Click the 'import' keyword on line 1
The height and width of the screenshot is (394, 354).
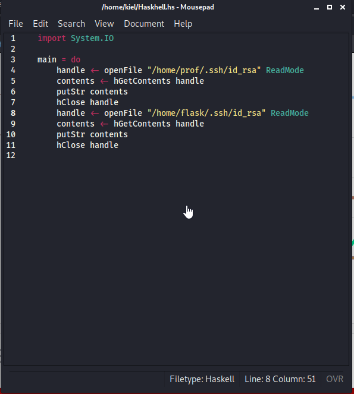(x=52, y=38)
